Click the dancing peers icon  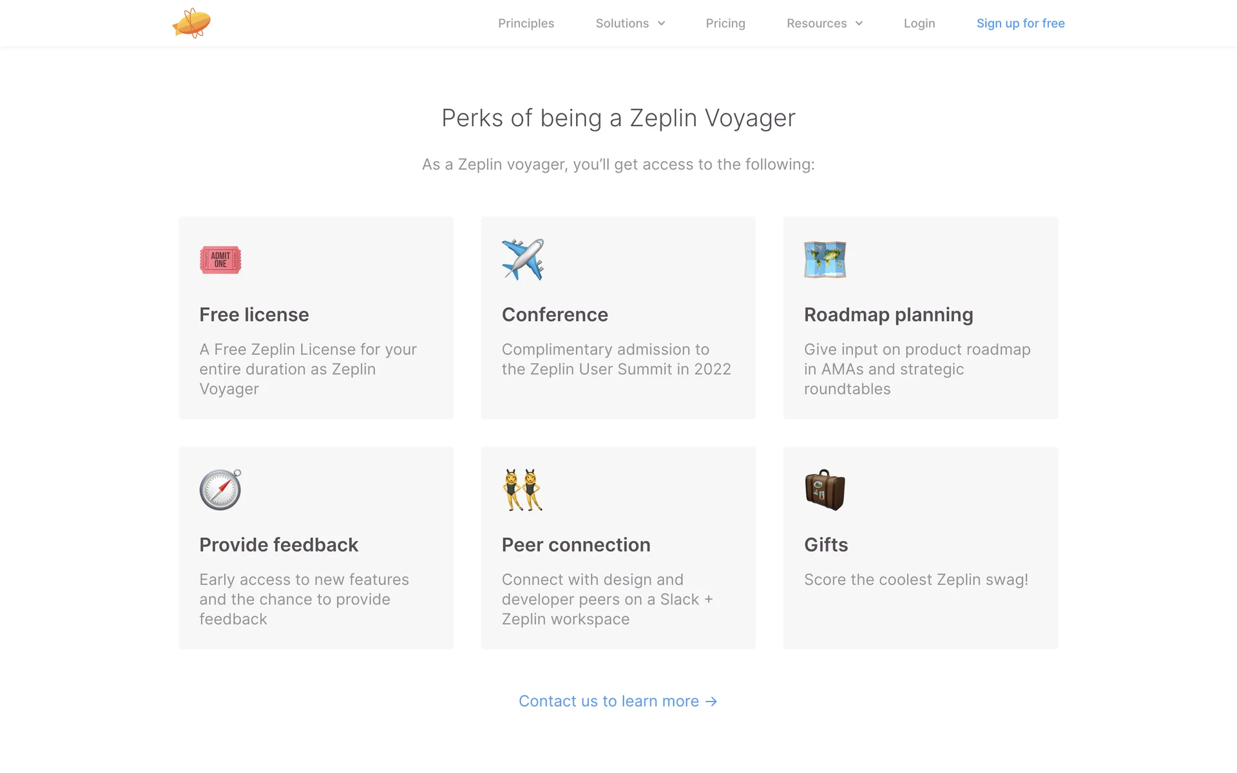click(x=523, y=490)
